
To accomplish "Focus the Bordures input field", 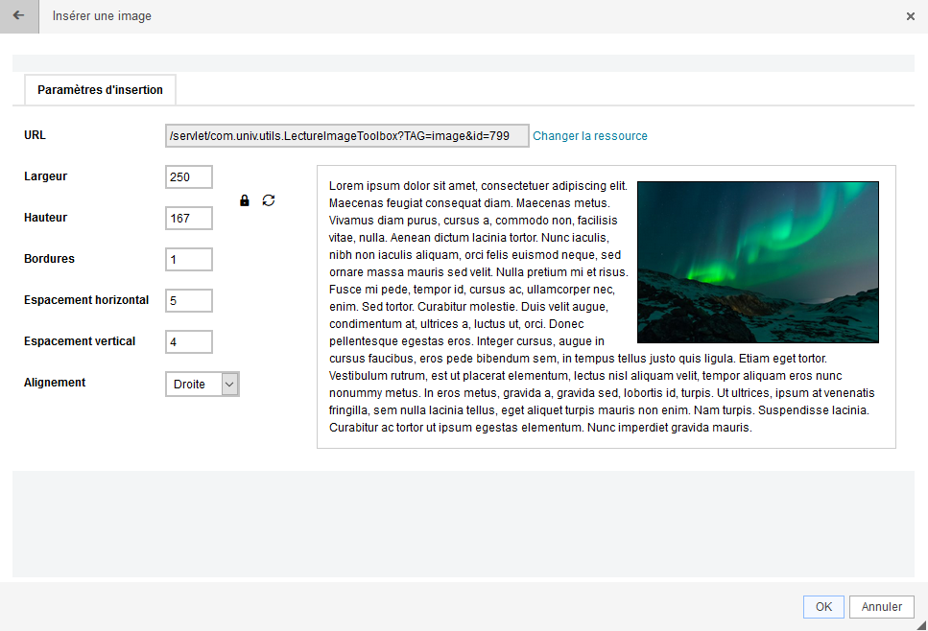I will point(189,259).
